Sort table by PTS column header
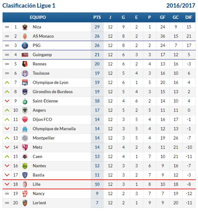The height and width of the screenshot is (211, 198). click(x=97, y=17)
